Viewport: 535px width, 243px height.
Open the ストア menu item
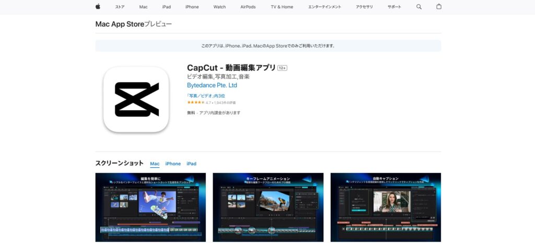click(120, 7)
